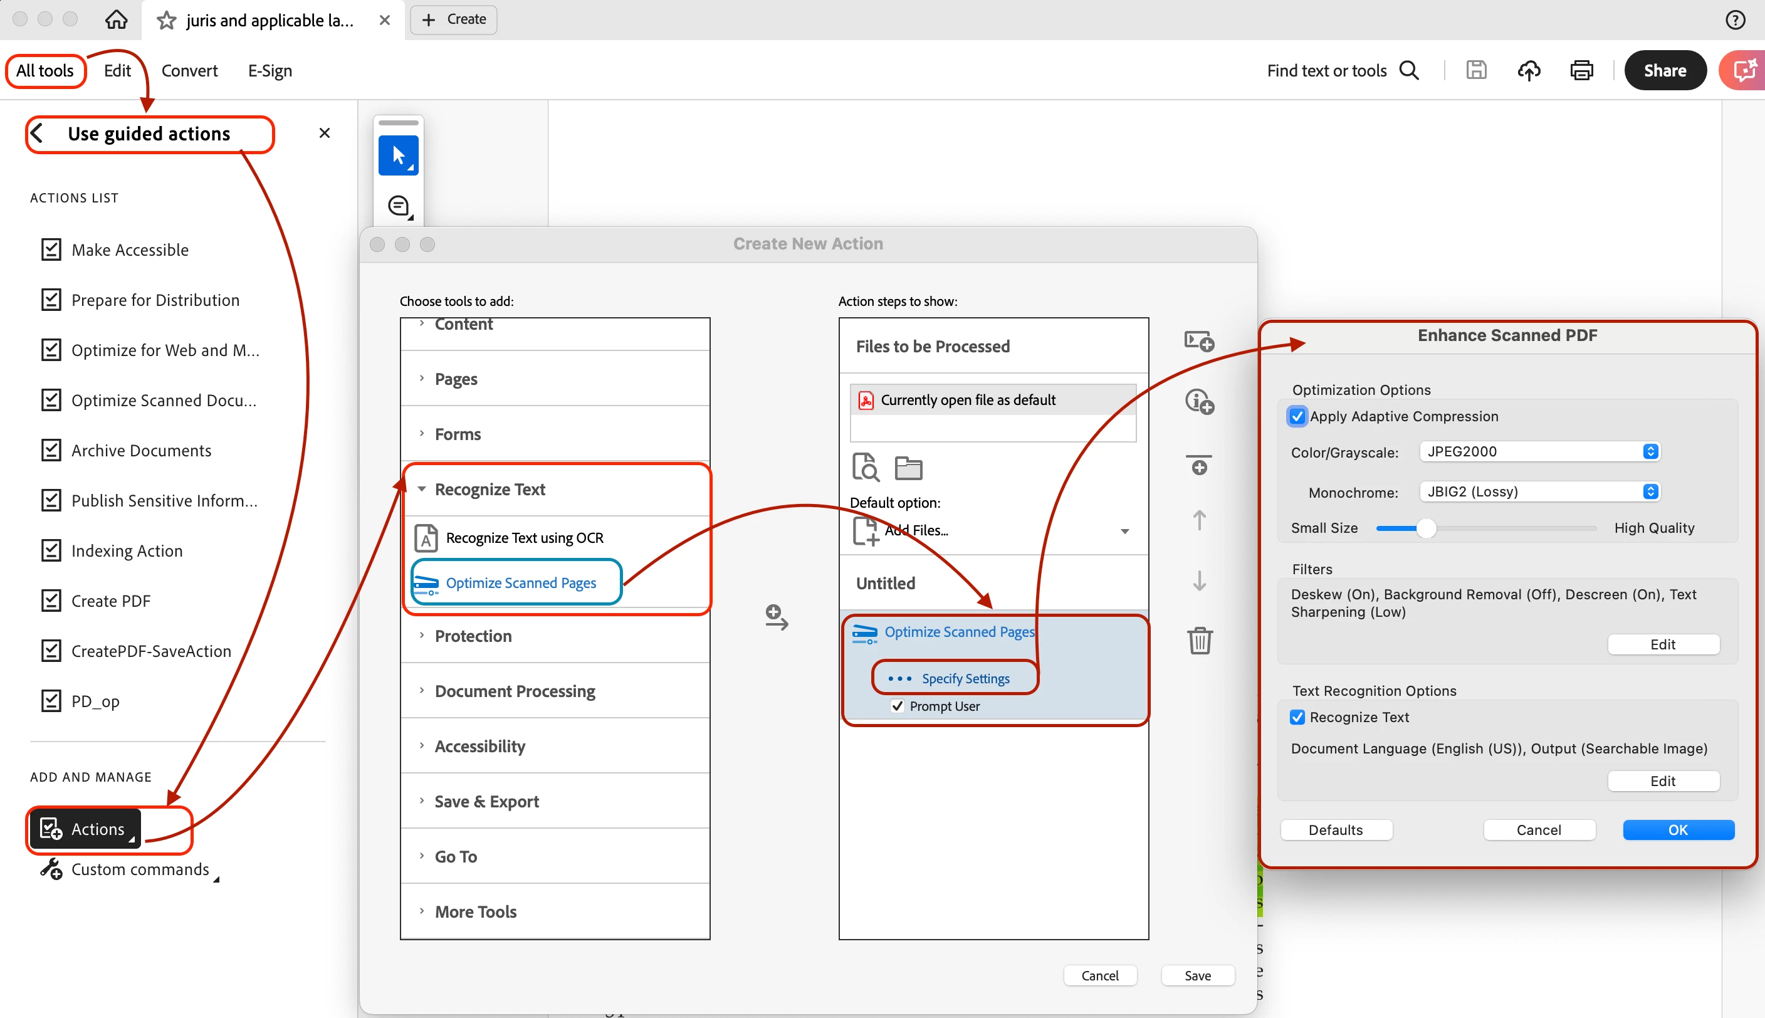
Task: Uncheck the Recognize Text checkbox
Action: click(1297, 717)
